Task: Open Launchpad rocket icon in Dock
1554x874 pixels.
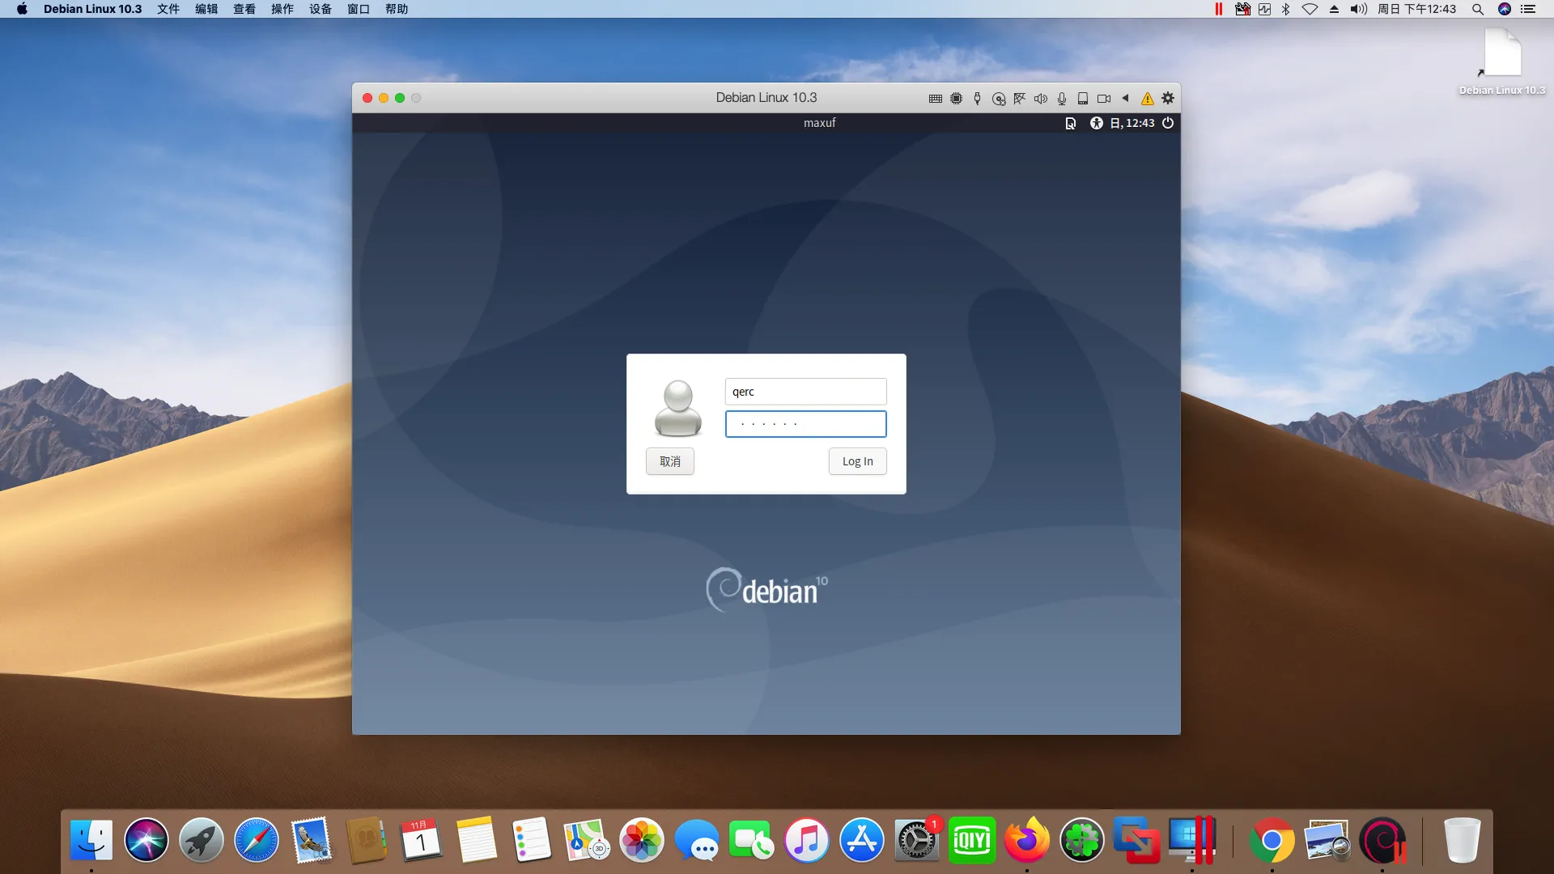Action: coord(202,840)
